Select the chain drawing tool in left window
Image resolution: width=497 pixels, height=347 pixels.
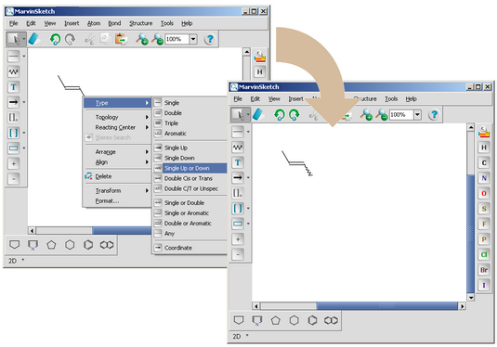(13, 72)
